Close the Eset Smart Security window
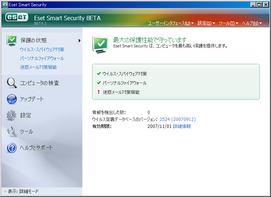Viewport: 271px width, 197px height. coord(266,5)
